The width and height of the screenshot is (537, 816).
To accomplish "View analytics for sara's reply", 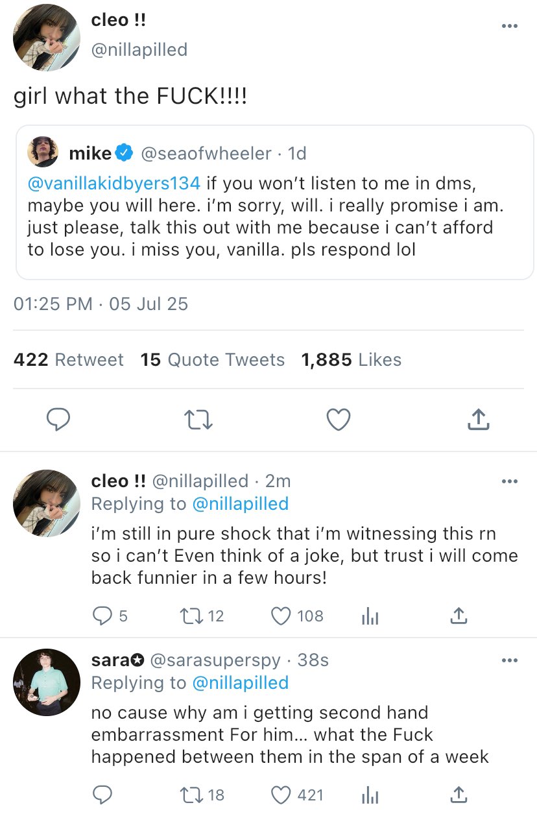I will pos(370,795).
